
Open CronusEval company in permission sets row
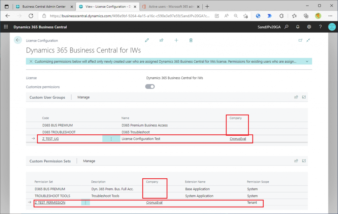point(154,202)
